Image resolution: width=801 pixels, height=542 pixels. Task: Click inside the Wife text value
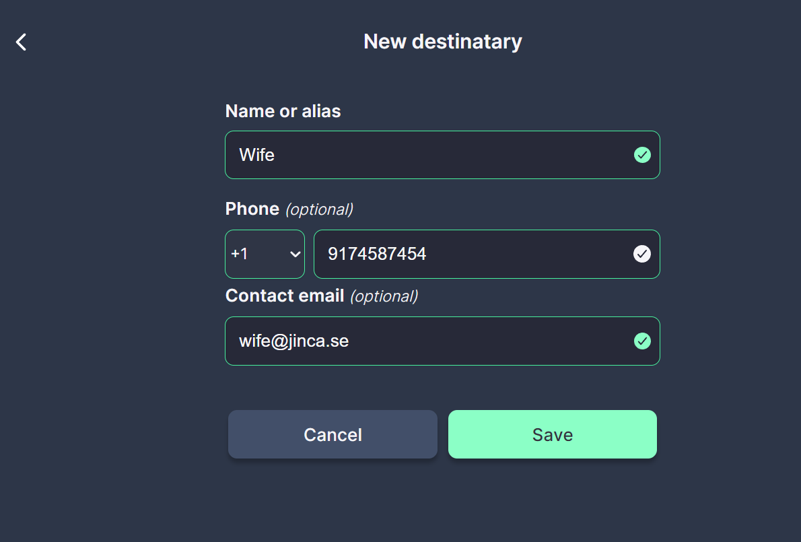256,155
